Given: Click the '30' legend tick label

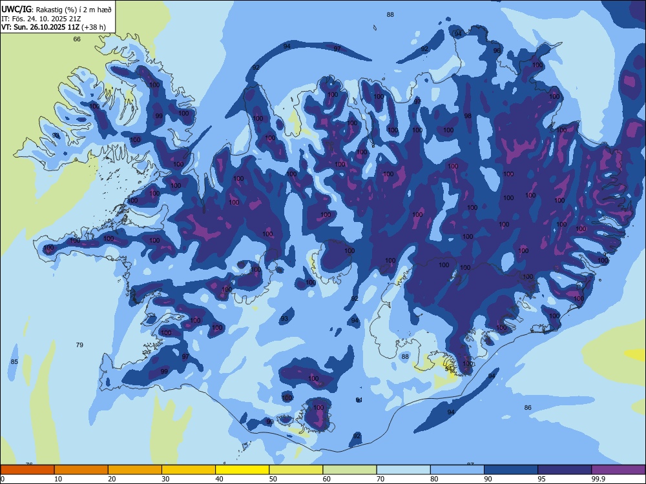Looking at the screenshot, I should pyautogui.click(x=165, y=479).
